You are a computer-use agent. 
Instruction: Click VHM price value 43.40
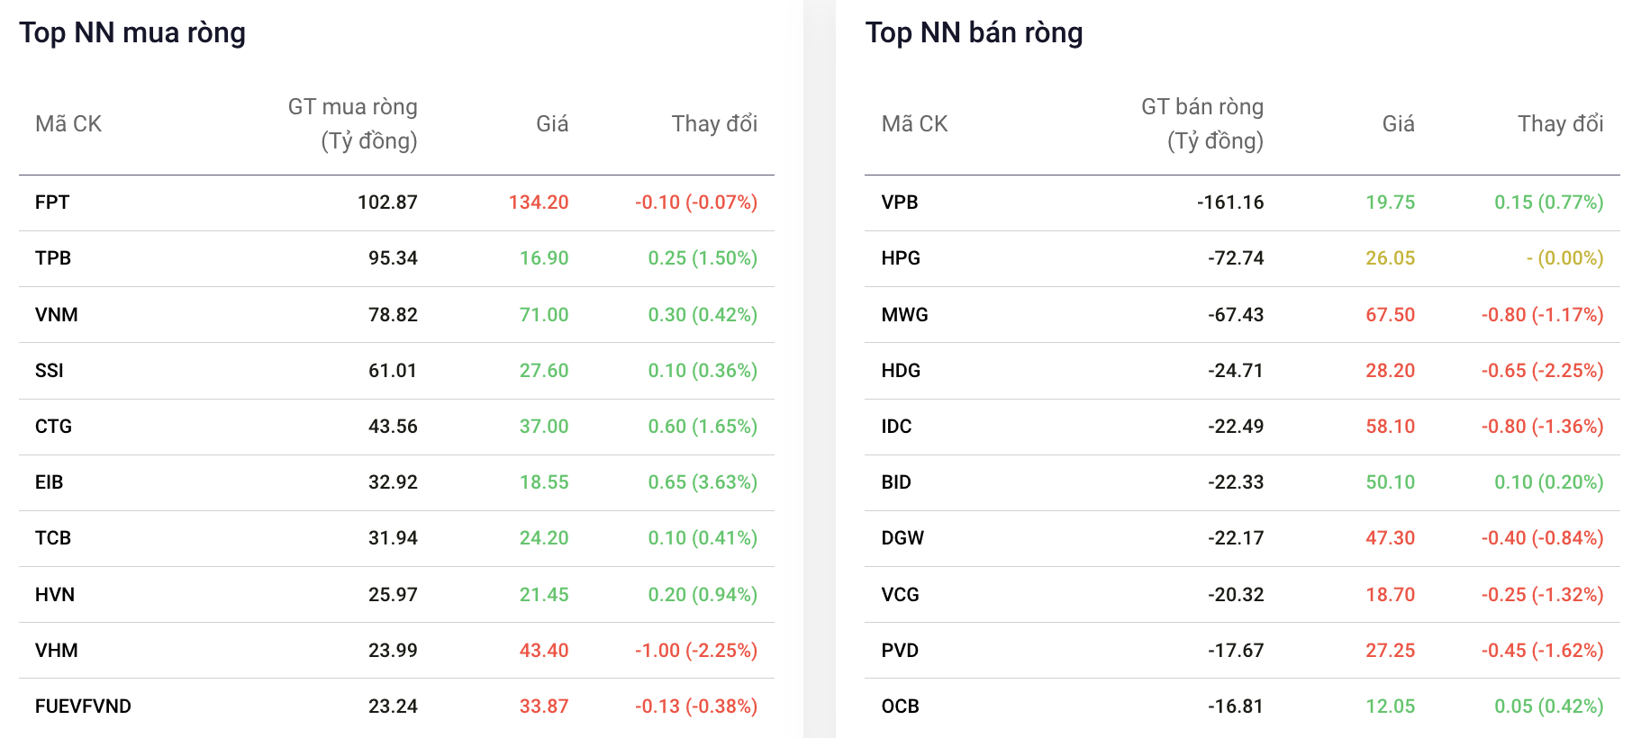pos(544,651)
